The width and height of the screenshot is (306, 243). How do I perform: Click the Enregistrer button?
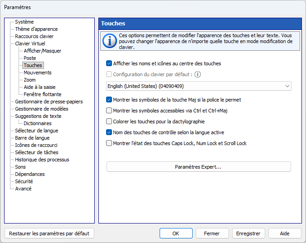[248, 233]
